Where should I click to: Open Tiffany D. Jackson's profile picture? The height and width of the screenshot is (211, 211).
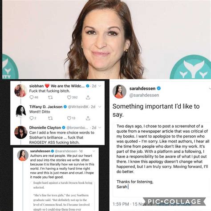pos(20,112)
